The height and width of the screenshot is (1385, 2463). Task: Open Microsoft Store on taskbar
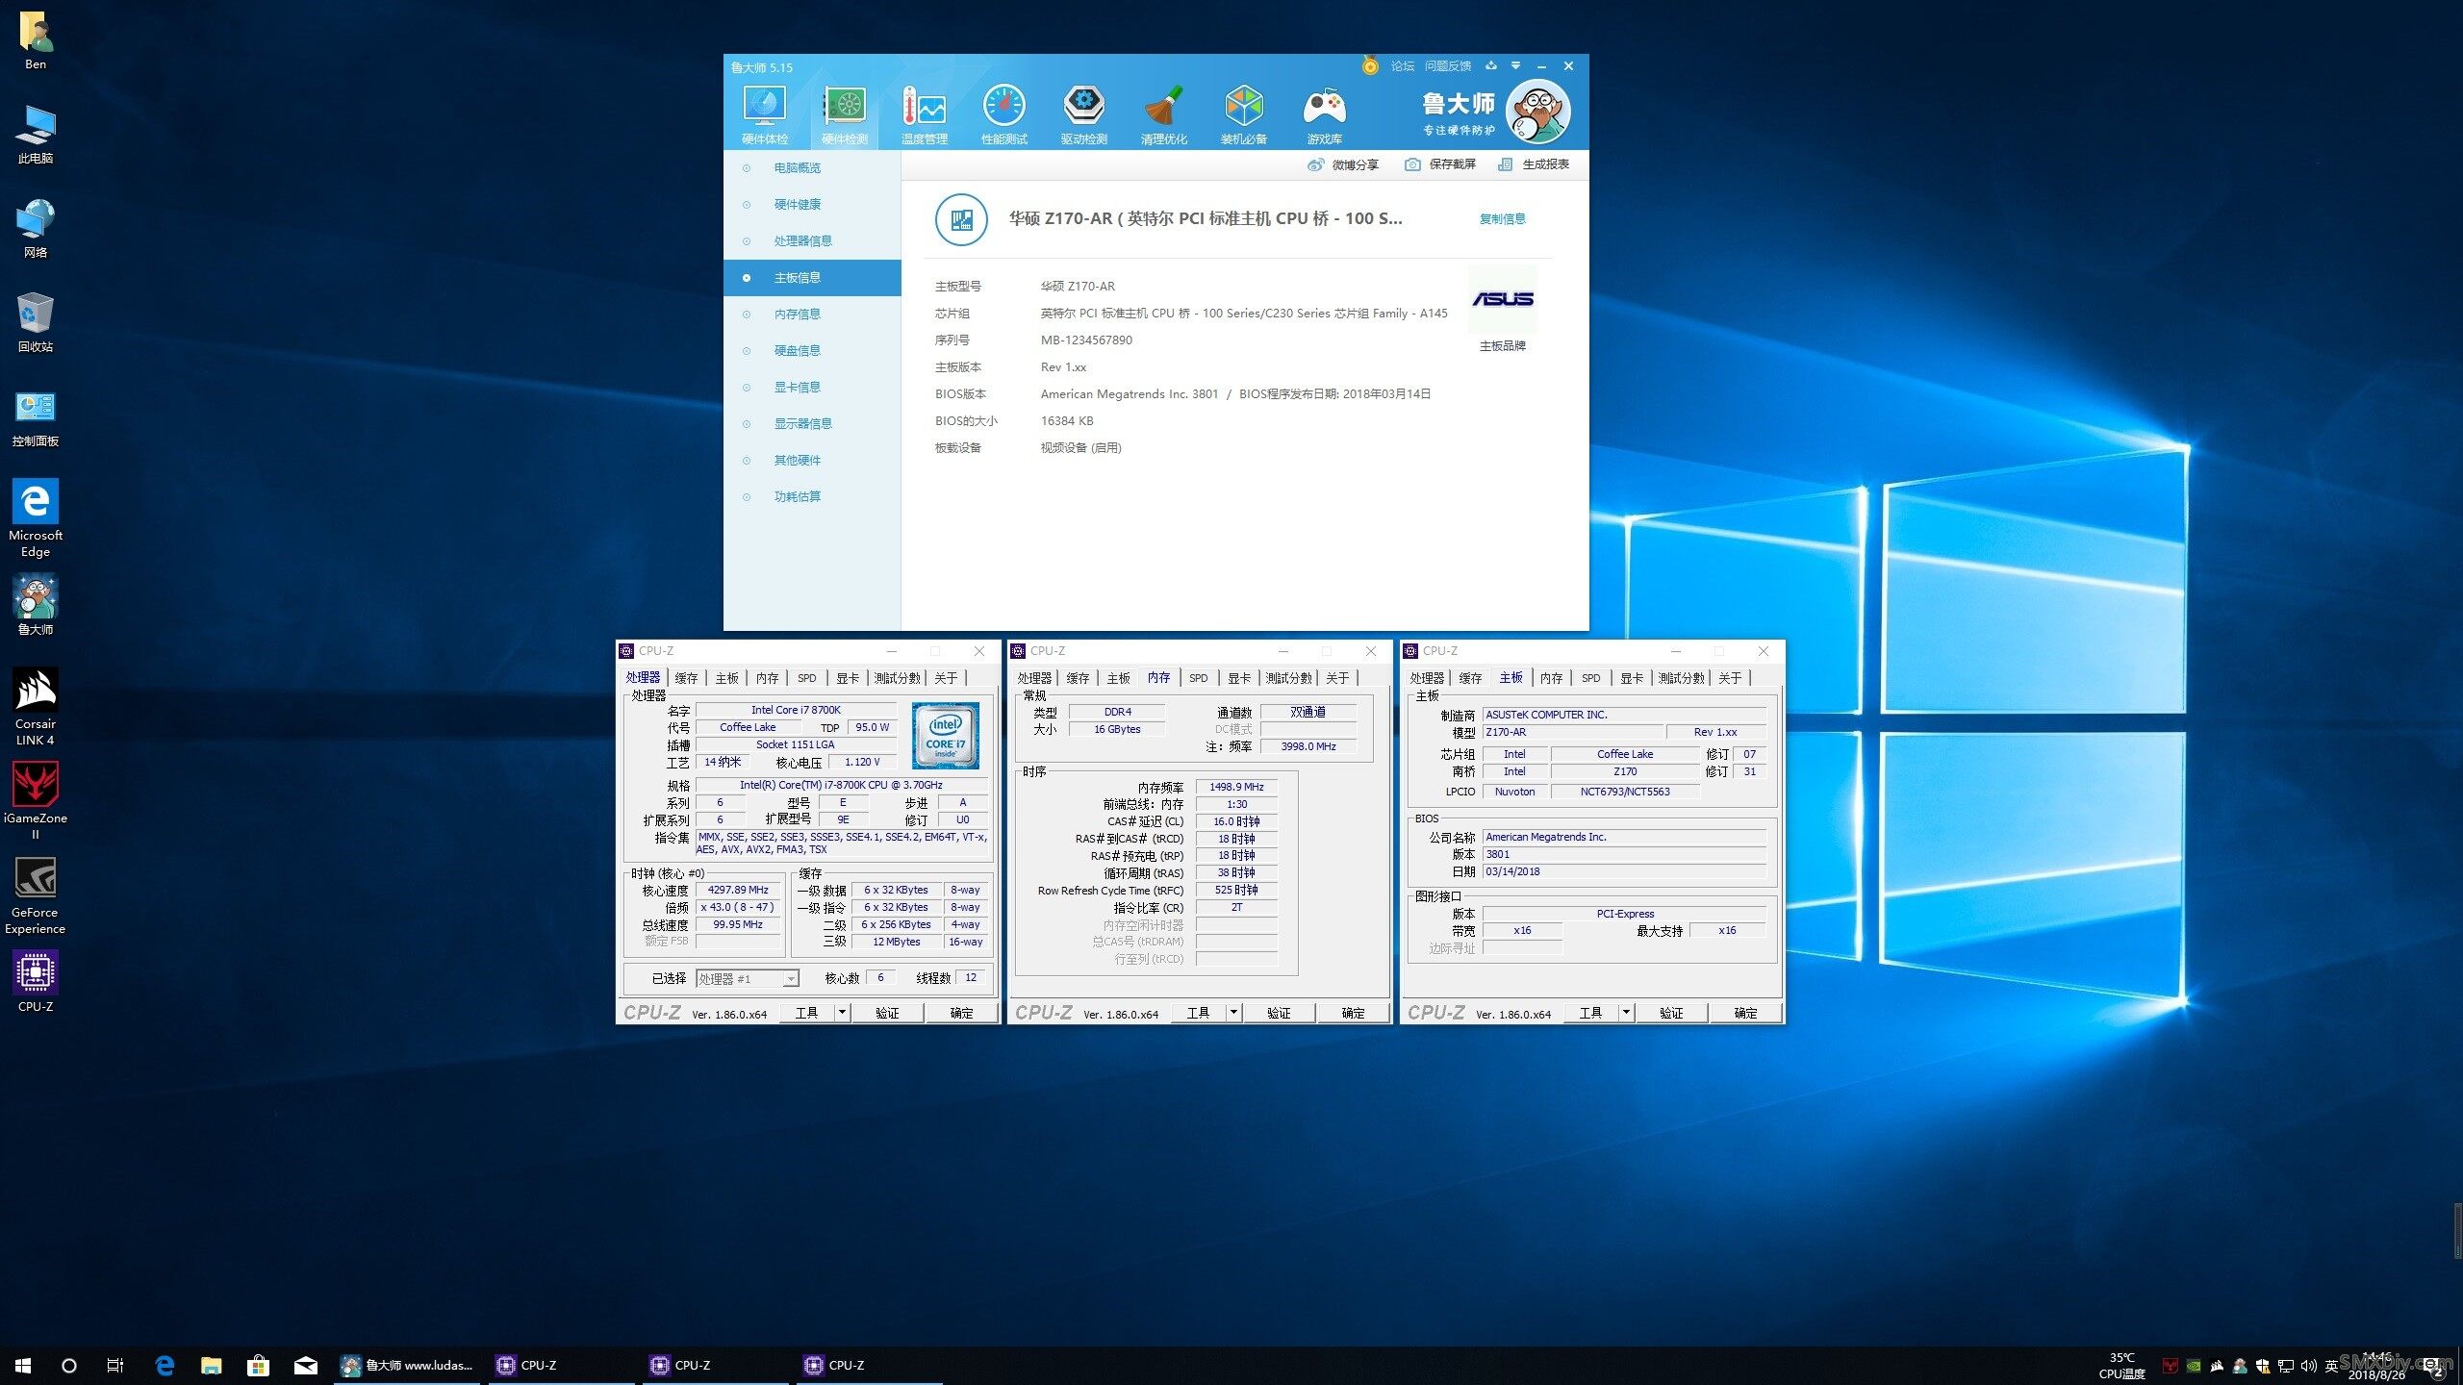(x=258, y=1366)
